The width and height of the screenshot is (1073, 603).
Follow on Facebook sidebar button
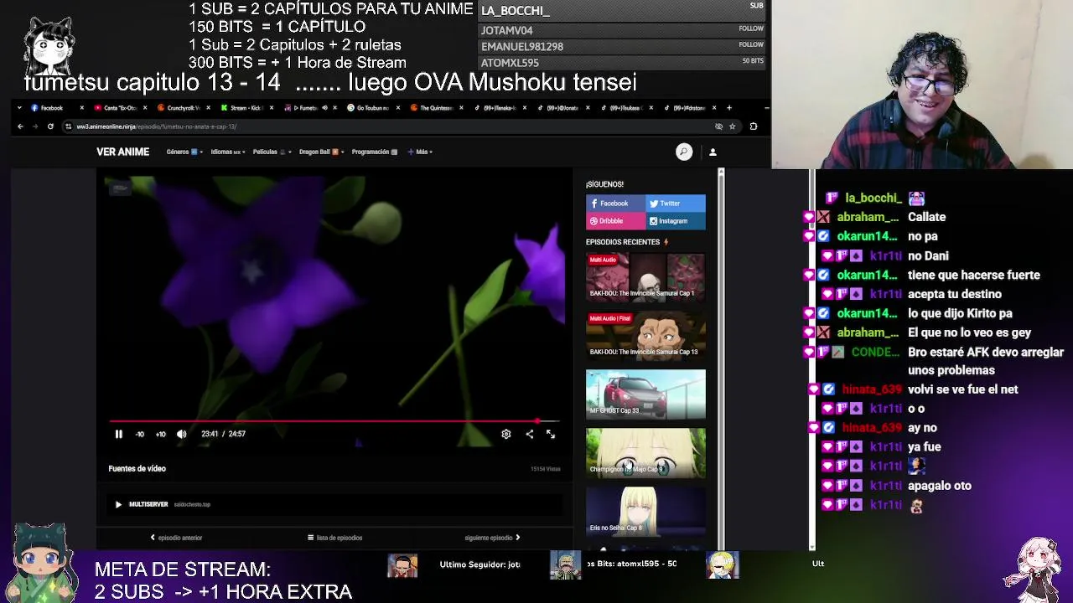pos(615,204)
